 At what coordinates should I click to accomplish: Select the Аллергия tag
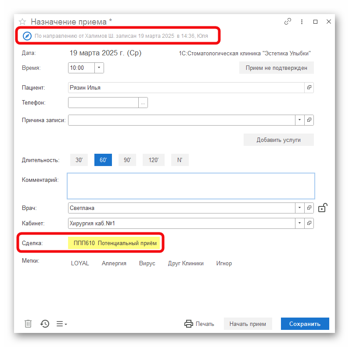coord(114,263)
